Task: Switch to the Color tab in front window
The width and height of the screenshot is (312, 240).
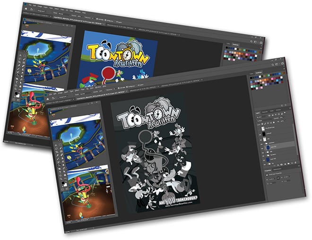Action: (252, 74)
